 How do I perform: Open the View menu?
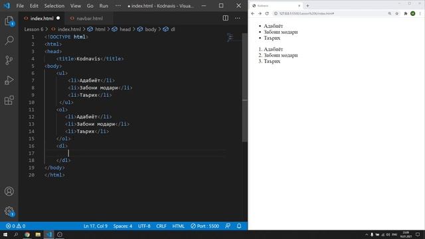[76, 6]
